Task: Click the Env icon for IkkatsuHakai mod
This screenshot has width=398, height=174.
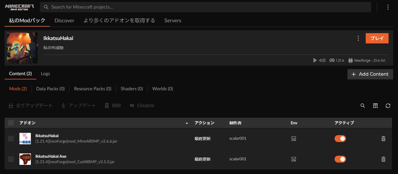Action: pos(294,138)
